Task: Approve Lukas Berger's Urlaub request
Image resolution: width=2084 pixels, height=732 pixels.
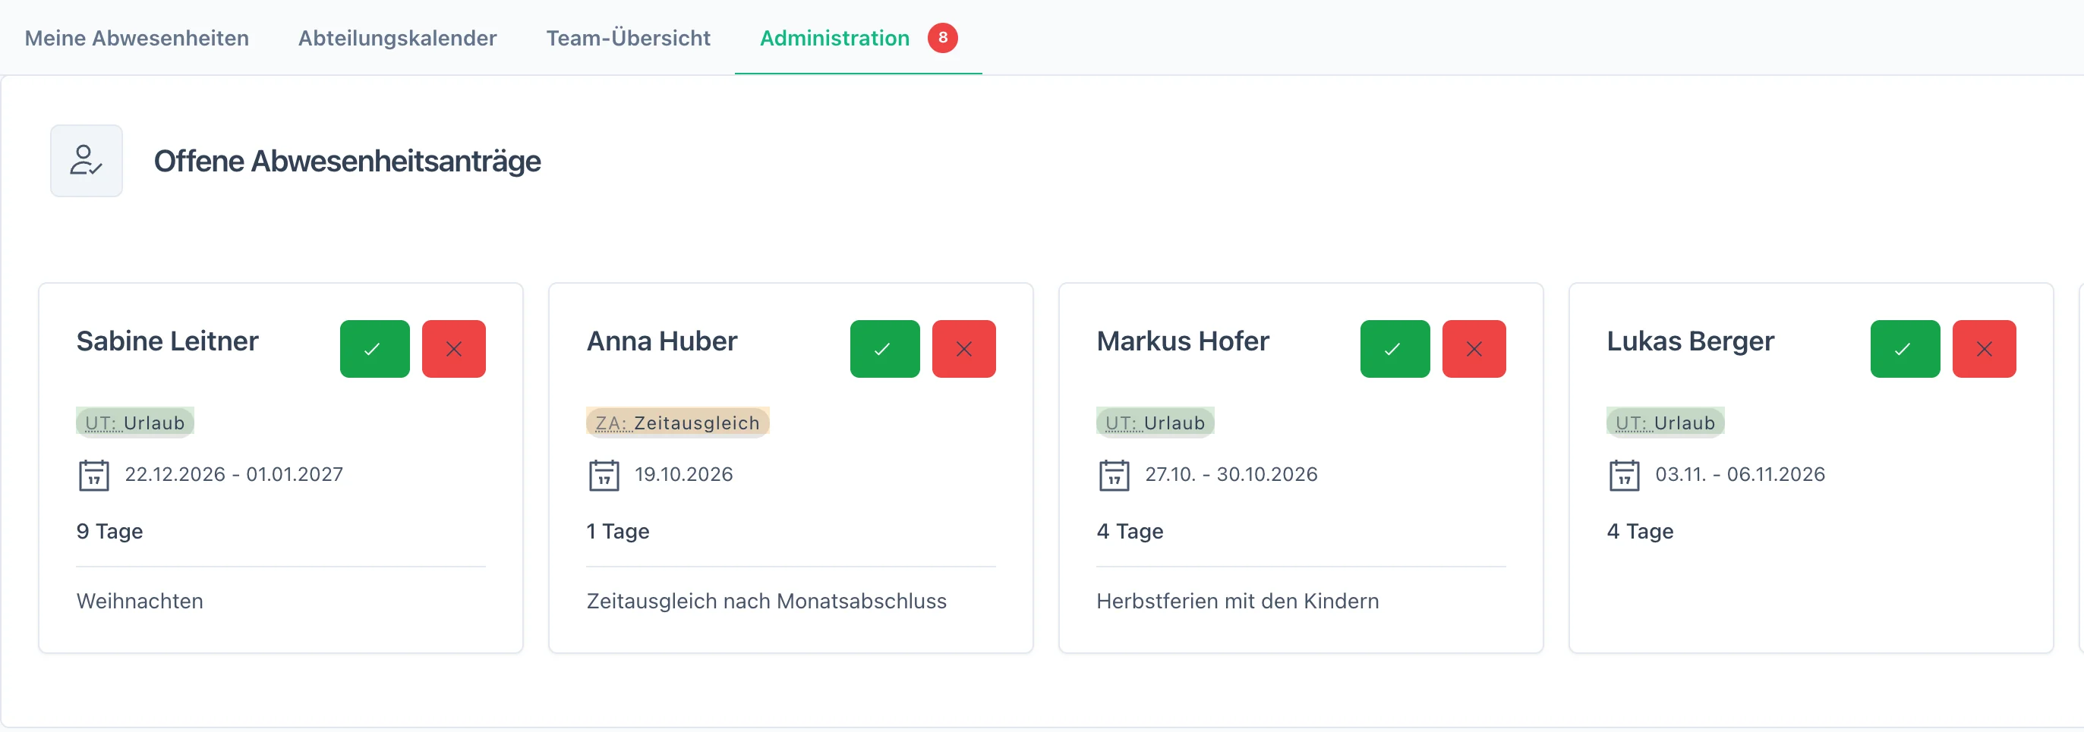Action: 1906,349
